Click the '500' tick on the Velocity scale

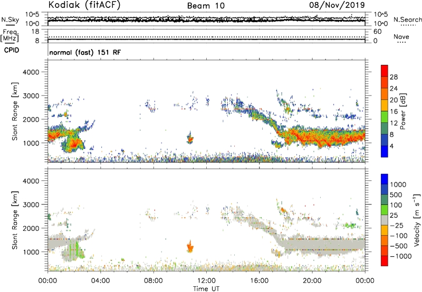pyautogui.click(x=396, y=194)
